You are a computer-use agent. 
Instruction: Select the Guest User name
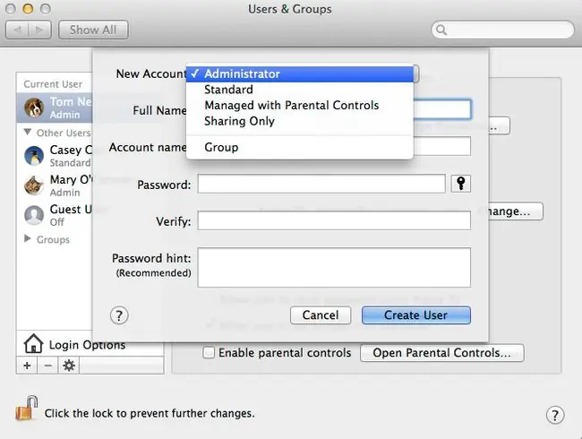tap(71, 210)
